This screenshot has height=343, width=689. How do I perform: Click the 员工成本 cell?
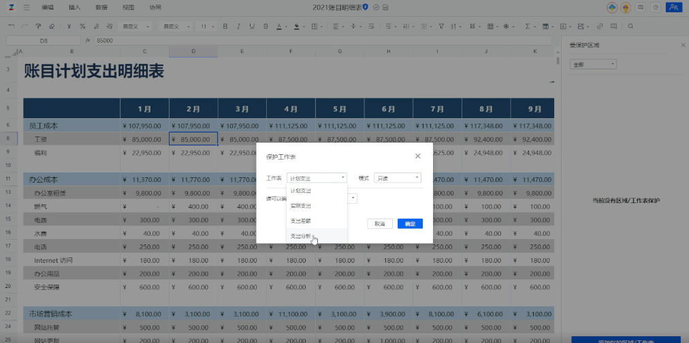(x=71, y=126)
